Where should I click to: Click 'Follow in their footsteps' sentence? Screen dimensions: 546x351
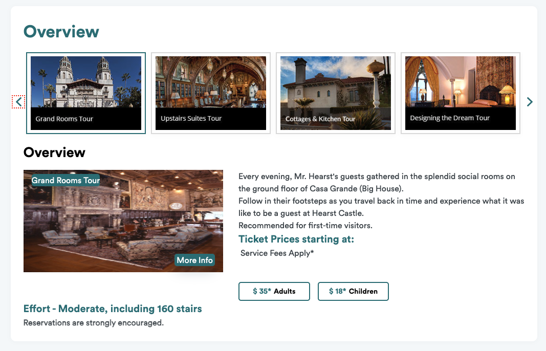point(381,207)
